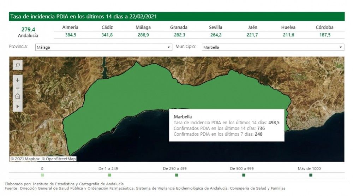
Task: Select the Granada province header
Action: coord(179,27)
